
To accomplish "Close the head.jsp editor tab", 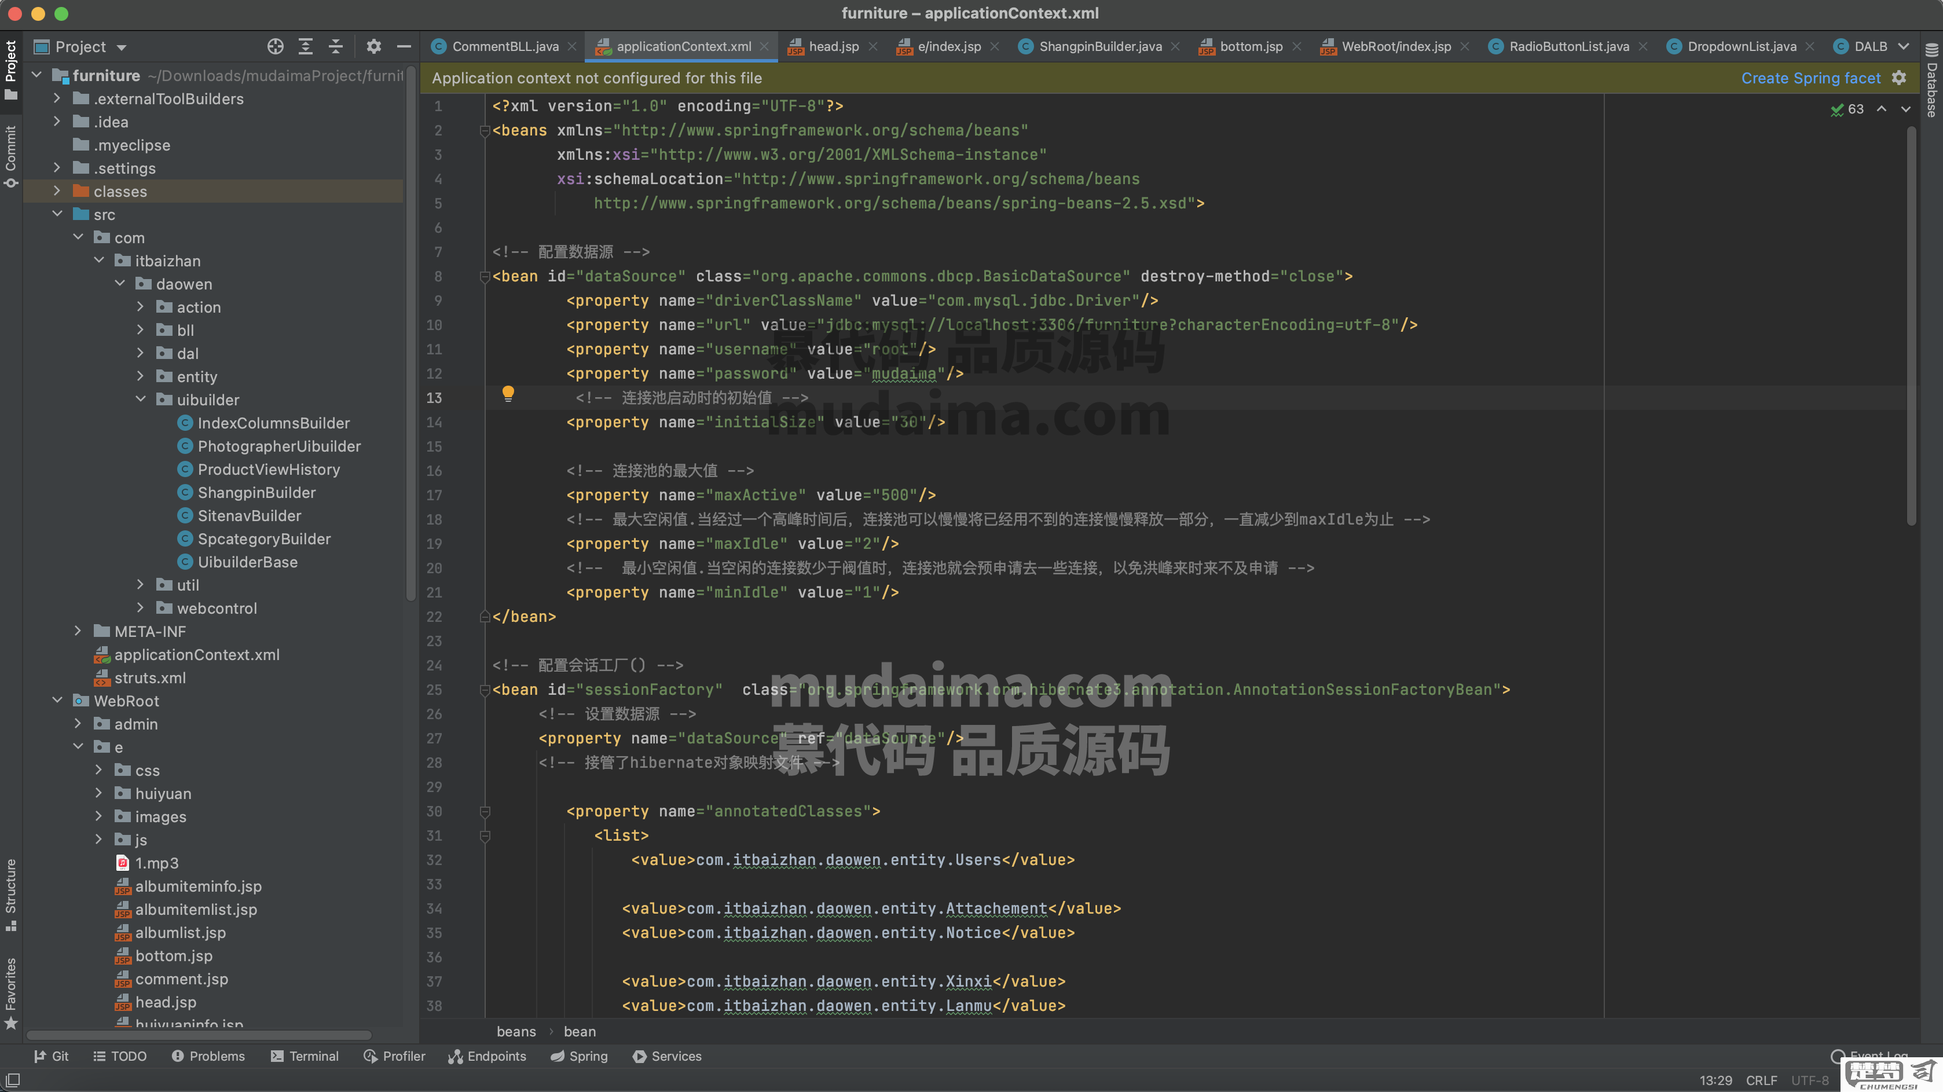I will (x=872, y=47).
